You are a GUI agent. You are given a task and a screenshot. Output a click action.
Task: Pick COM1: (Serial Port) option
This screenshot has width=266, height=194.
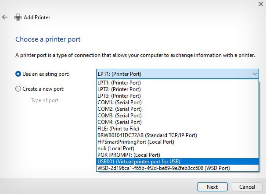(119, 102)
